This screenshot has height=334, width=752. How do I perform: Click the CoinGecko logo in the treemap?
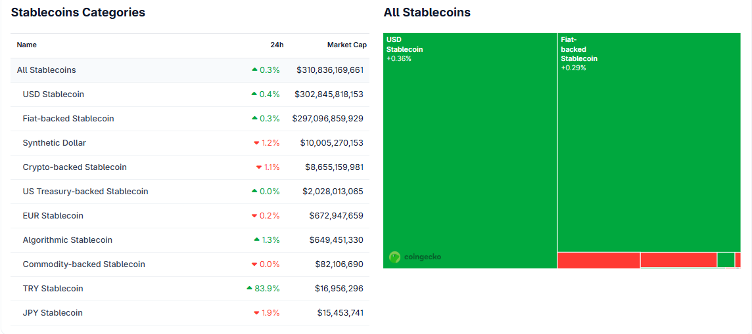415,257
